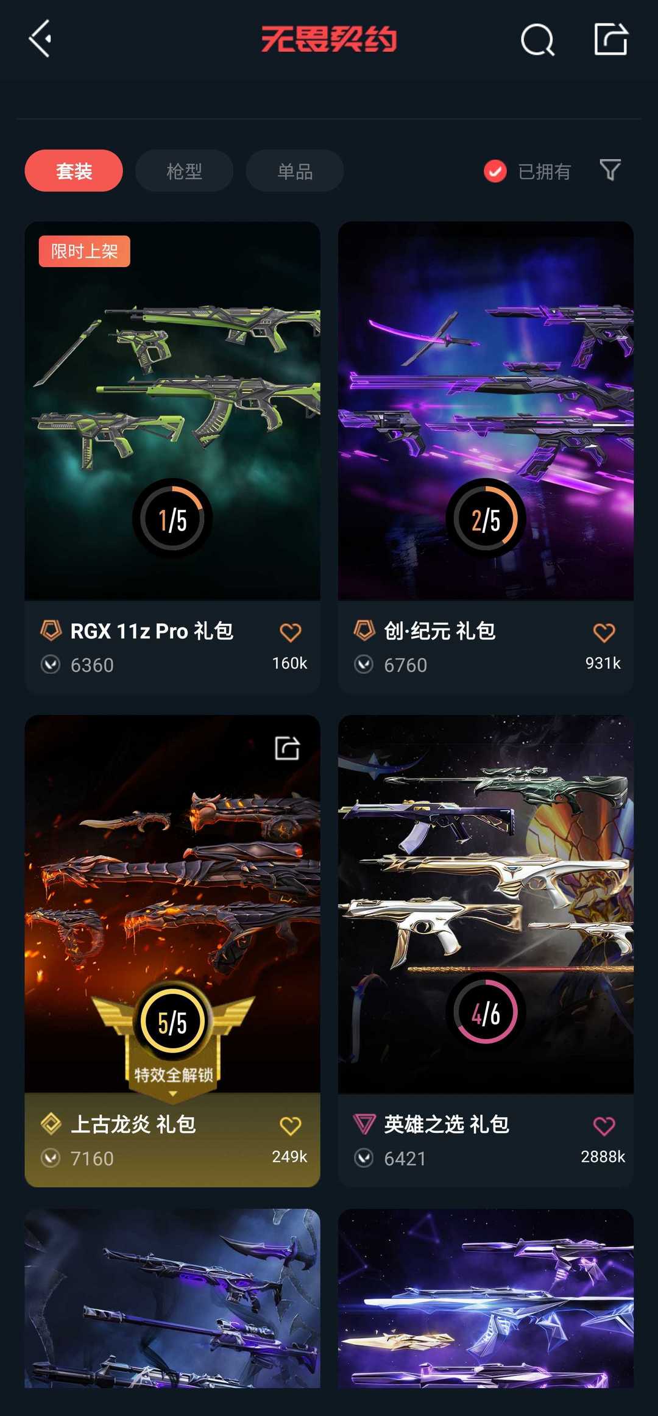Switch to the 枪型 tab
This screenshot has width=658, height=1416.
pos(184,171)
